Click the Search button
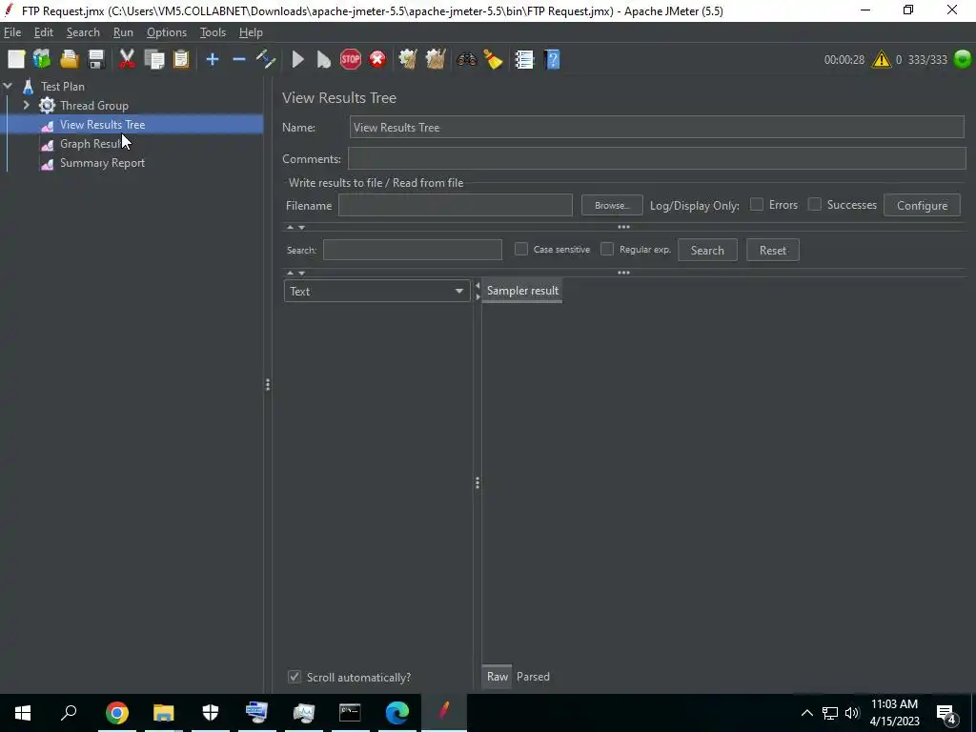This screenshot has width=976, height=732. 707,251
